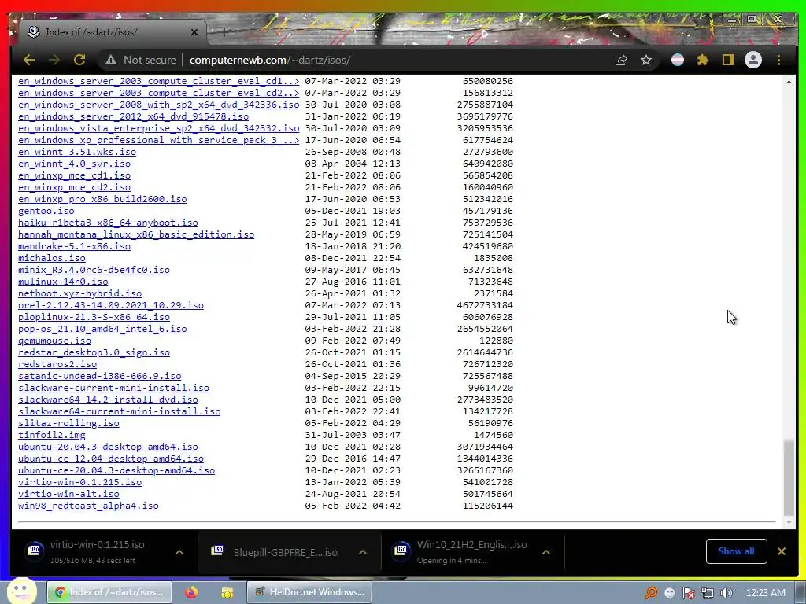
Task: Open the Start menu smiley button
Action: [x=22, y=591]
